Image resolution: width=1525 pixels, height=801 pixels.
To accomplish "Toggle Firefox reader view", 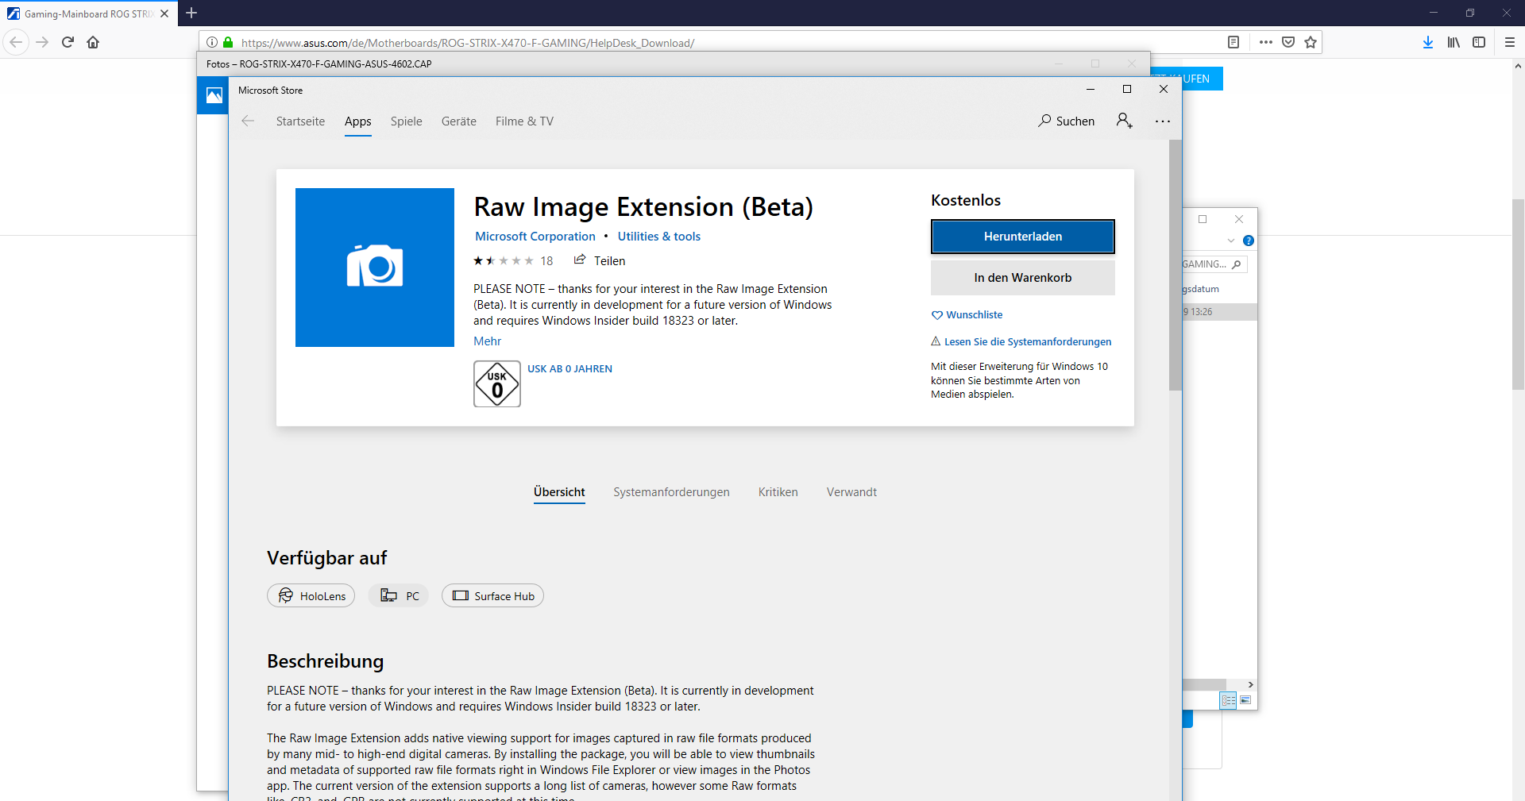I will pyautogui.click(x=1234, y=42).
